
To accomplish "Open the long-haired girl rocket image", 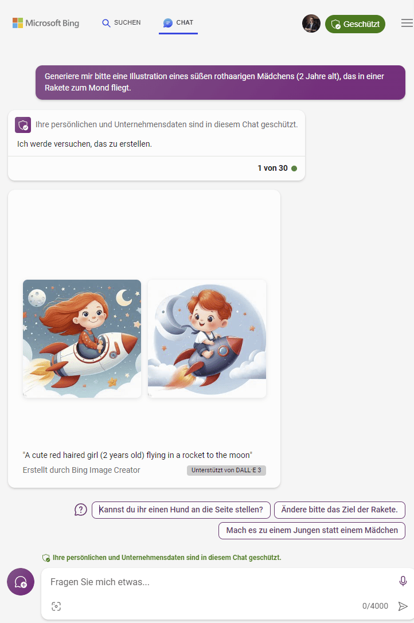I will (82, 338).
